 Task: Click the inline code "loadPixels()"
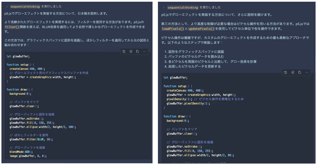coord(173,29)
